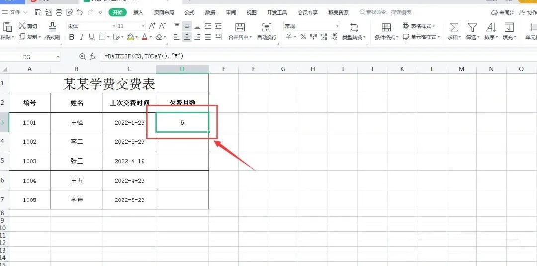537x266 pixels.
Task: Switch to the 视图 tab
Action: [252, 12]
